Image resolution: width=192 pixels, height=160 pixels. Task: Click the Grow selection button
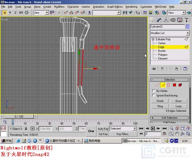point(179,101)
